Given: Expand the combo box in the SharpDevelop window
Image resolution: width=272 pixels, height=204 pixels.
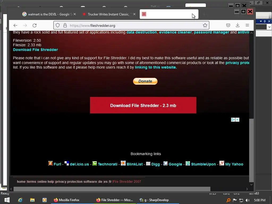Looking at the screenshot, I should coord(269,27).
